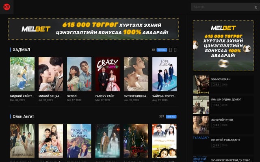The width and height of the screenshot is (260, 162).
Task: Open the Love Alarm poster thumbnail
Action: pyautogui.click(x=165, y=74)
